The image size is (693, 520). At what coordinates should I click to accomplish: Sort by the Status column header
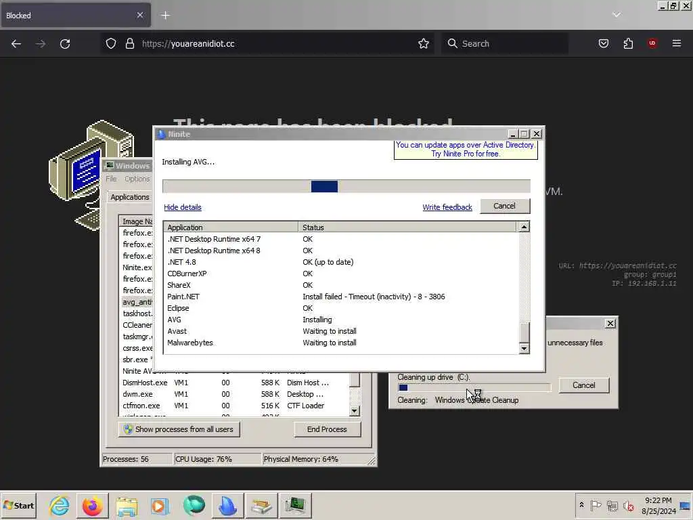coord(407,227)
